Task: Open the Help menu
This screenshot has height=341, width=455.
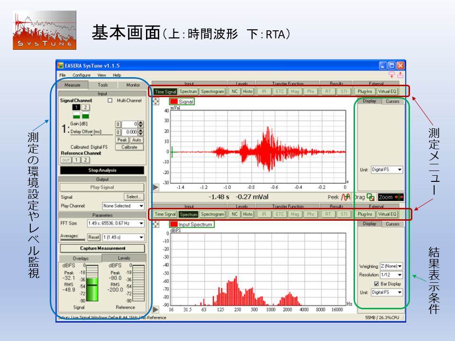Action: coord(117,75)
